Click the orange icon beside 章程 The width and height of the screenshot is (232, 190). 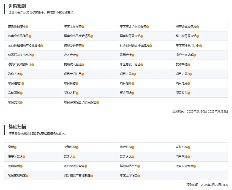pyautogui.click(x=15, y=148)
